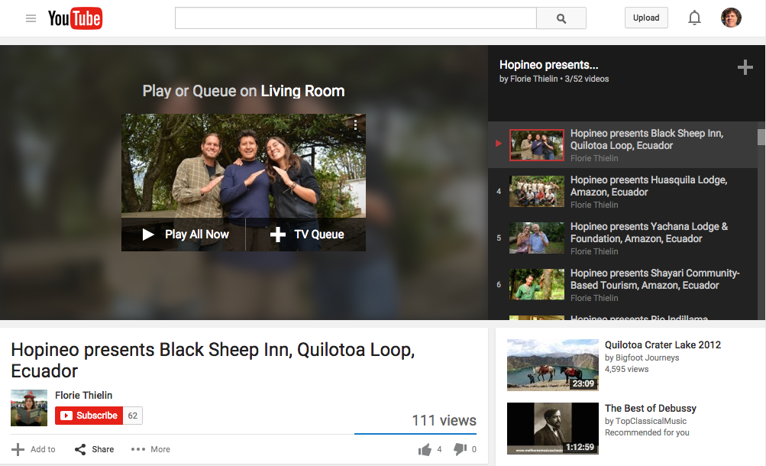Click 'Recommended for you' under Debussy
Image resolution: width=766 pixels, height=466 pixels.
[647, 433]
